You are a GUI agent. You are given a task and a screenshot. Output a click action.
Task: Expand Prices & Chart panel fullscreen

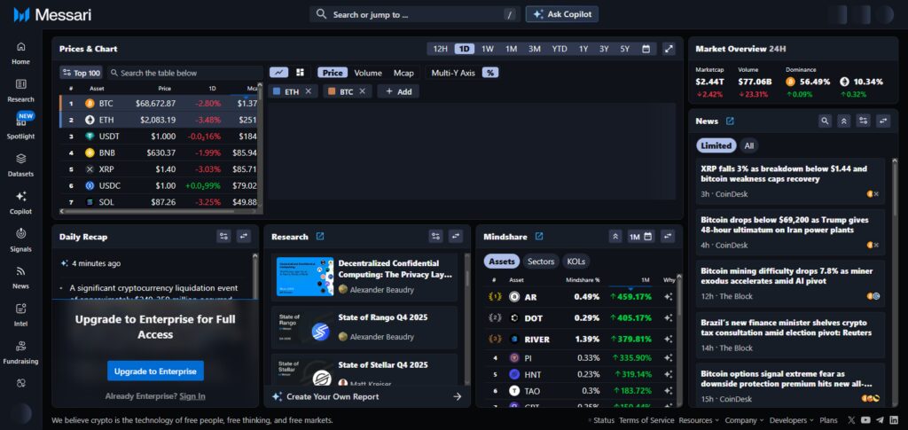pos(669,49)
